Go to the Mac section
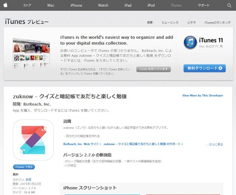Image resolution: width=236 pixels, height=195 pixels. click(x=51, y=5)
